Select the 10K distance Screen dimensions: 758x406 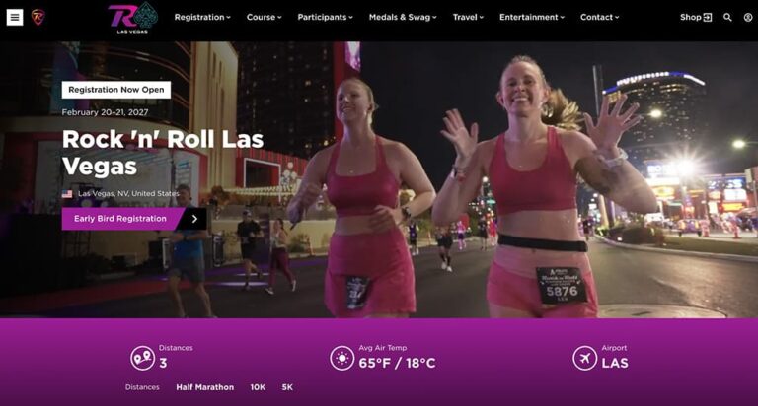pos(258,387)
